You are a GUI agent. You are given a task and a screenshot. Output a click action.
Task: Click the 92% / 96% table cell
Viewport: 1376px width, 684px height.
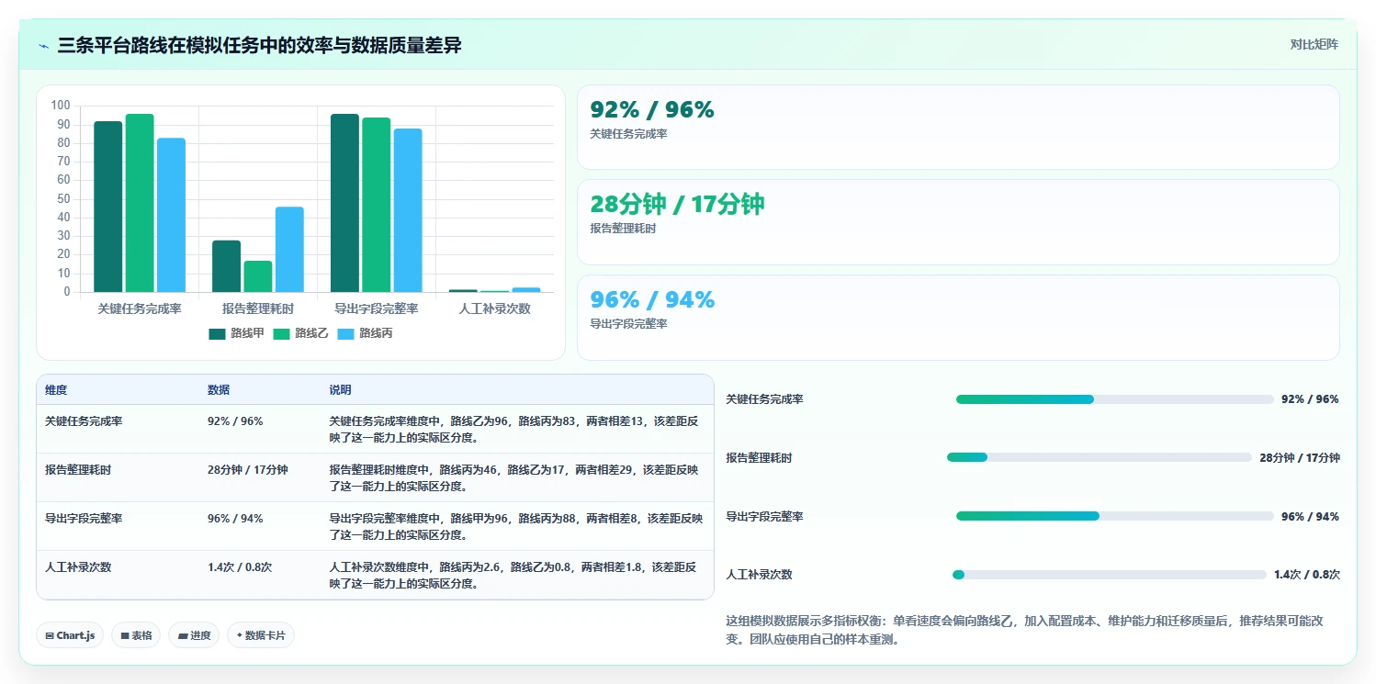(x=235, y=421)
